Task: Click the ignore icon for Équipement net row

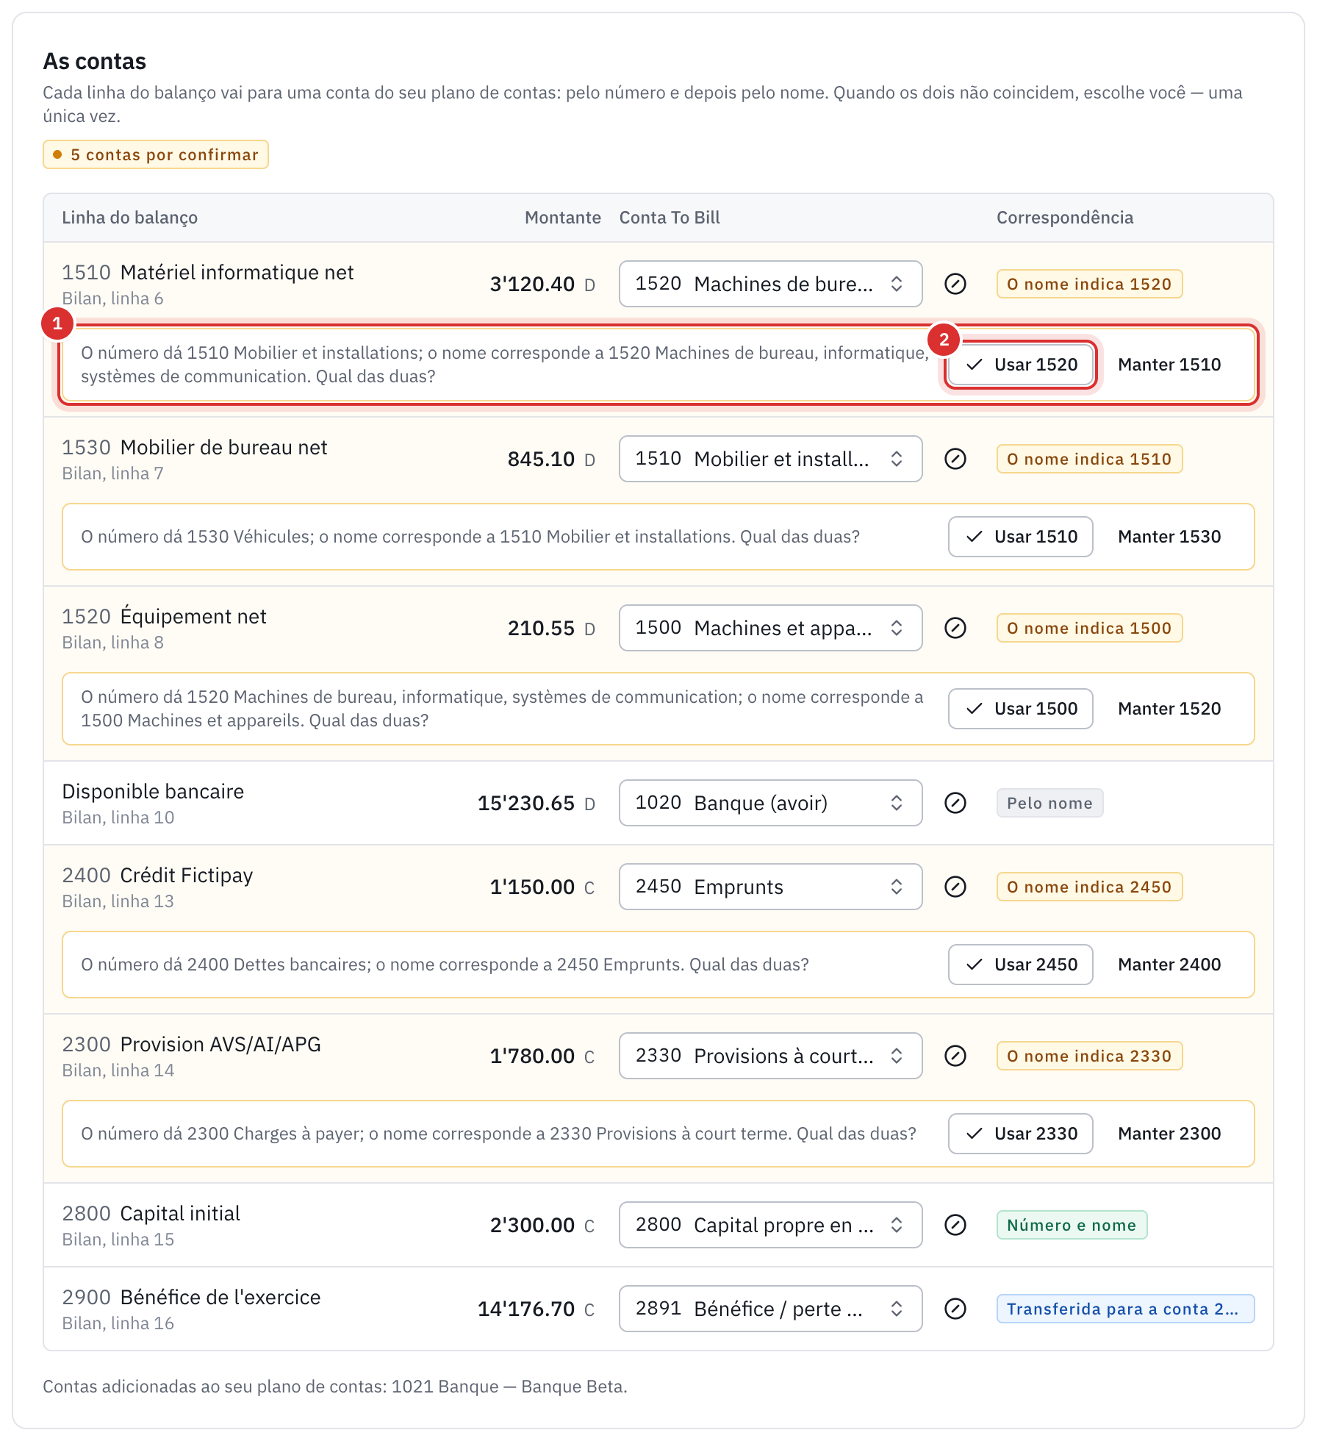Action: 955,628
